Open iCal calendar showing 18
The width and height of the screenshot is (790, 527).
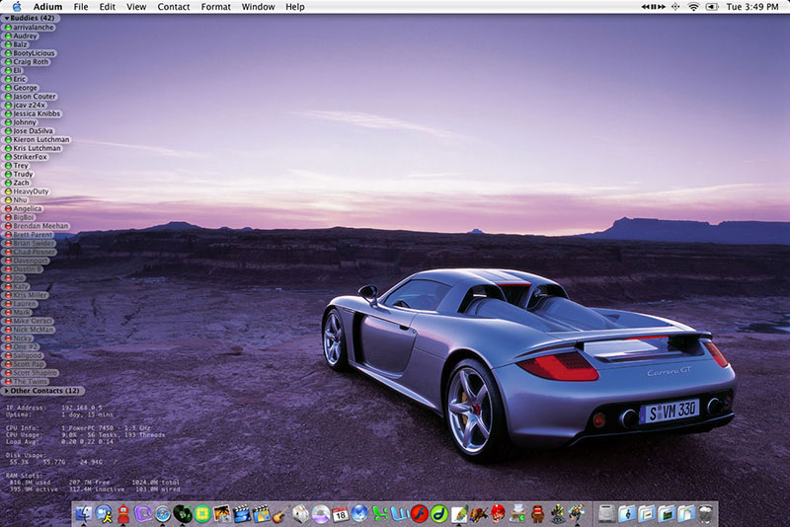coord(340,514)
